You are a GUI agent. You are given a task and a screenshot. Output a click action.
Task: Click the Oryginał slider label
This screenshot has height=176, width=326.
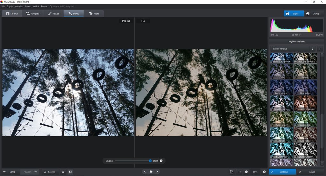109,161
